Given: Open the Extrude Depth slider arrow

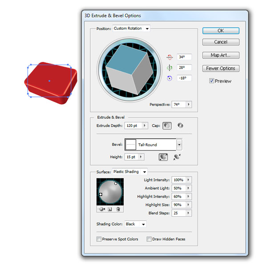Looking at the screenshot, I should tap(145, 125).
